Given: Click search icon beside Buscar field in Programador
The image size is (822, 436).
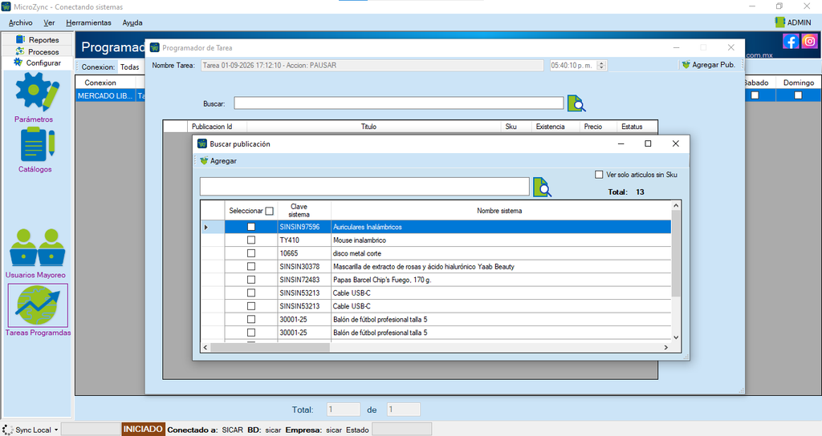Looking at the screenshot, I should click(x=576, y=103).
